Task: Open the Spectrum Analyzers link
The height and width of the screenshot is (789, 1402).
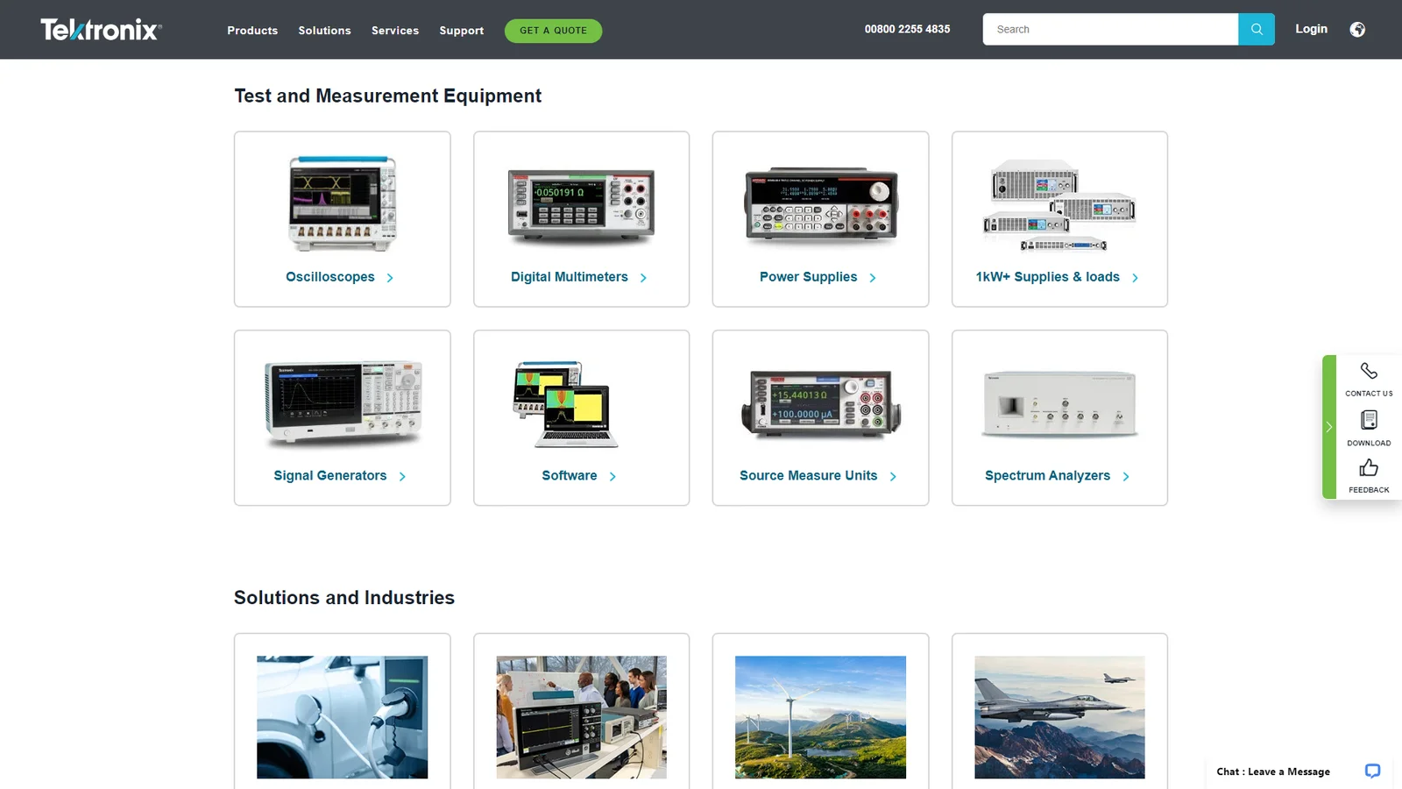Action: coord(1048,476)
